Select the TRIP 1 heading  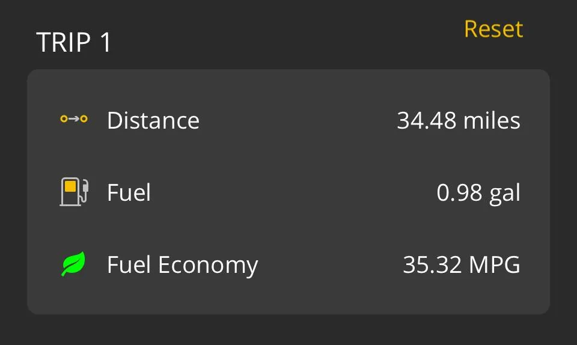(74, 43)
